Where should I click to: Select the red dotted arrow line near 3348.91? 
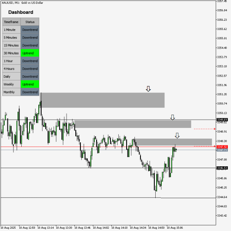(x=205, y=129)
